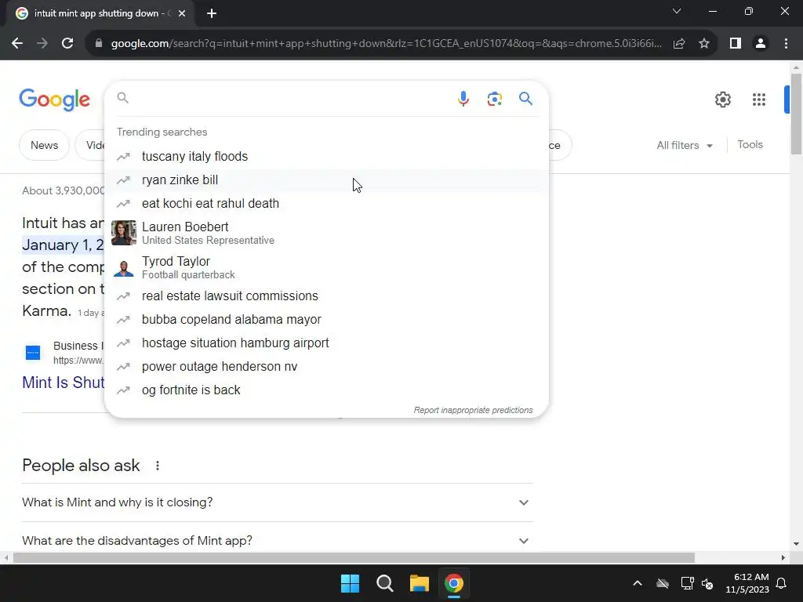Open More options beside People also ask
This screenshot has height=602, width=803.
coord(157,466)
